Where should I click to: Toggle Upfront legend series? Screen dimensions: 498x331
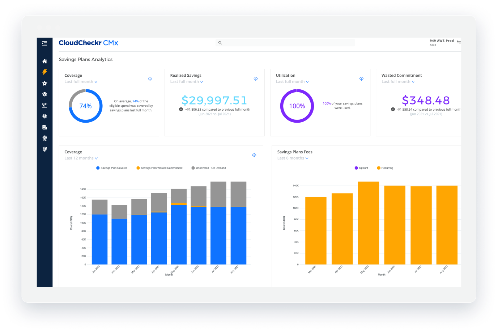pyautogui.click(x=361, y=168)
